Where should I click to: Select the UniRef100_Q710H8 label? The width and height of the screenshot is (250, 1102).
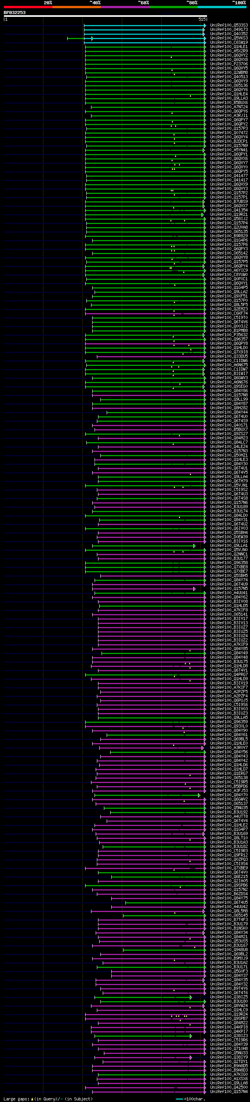(229, 1049)
